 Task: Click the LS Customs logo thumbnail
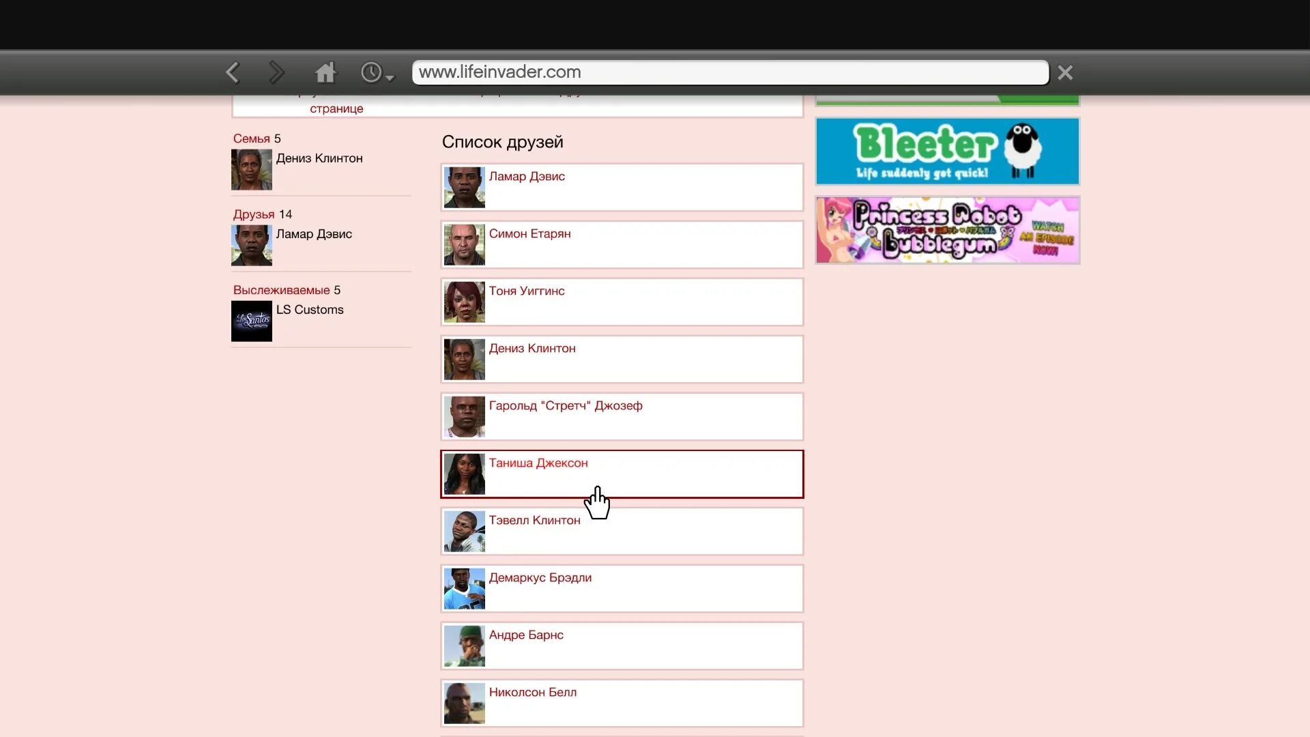[251, 321]
